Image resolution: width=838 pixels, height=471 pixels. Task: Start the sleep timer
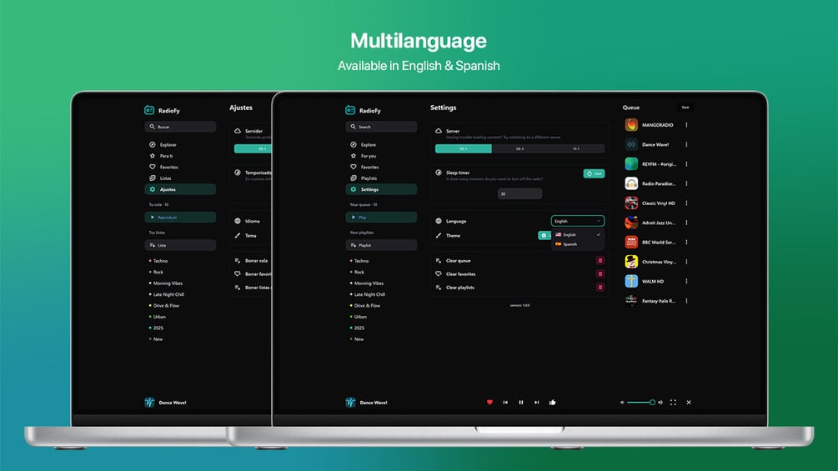(x=594, y=173)
